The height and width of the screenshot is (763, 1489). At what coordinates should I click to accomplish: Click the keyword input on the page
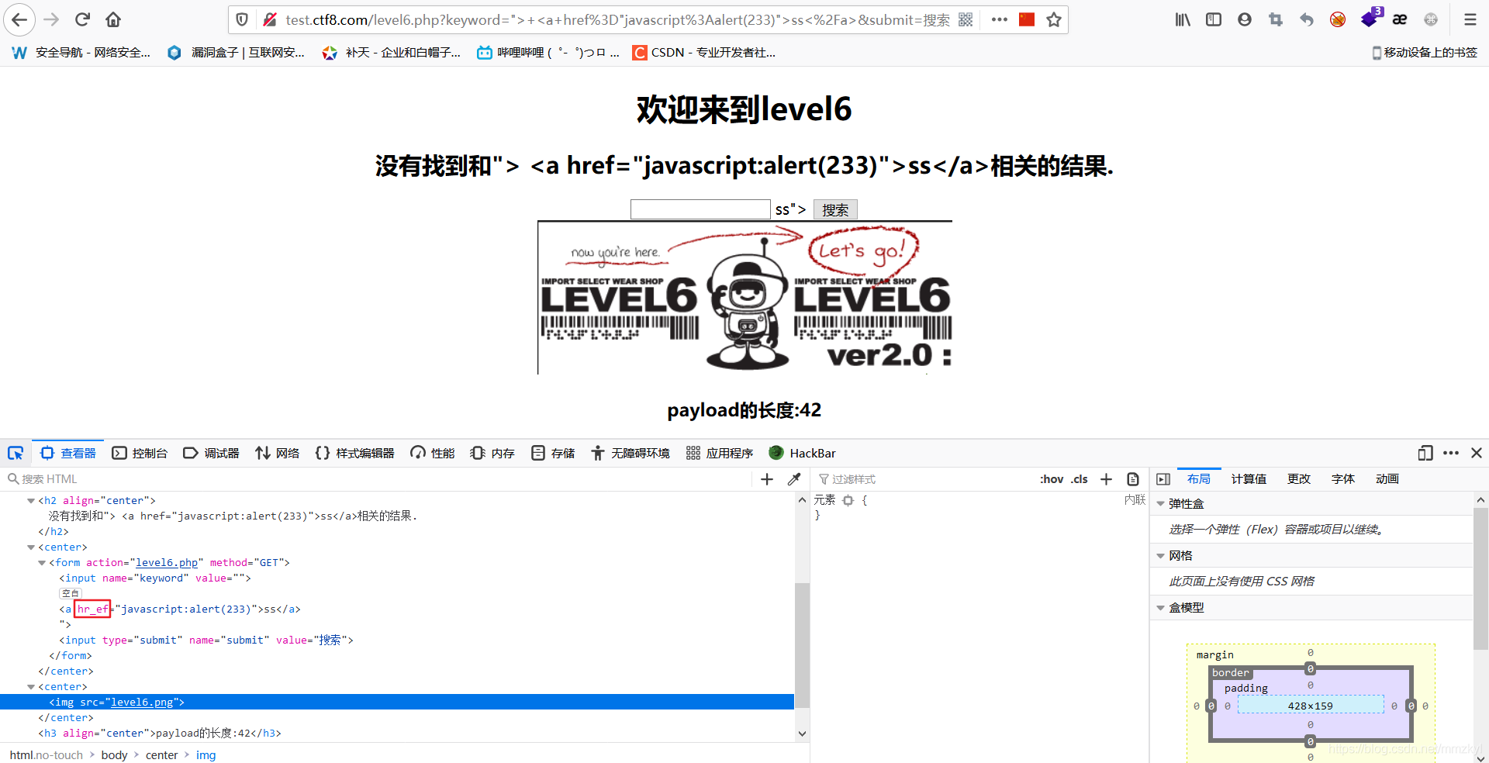click(x=700, y=209)
